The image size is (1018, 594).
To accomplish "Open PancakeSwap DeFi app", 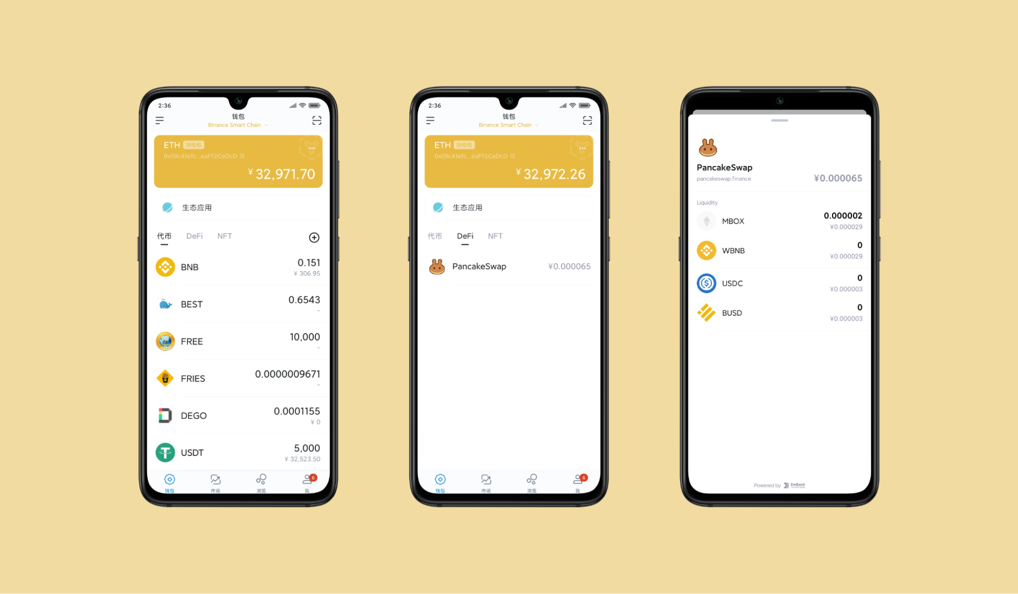I will [x=508, y=267].
